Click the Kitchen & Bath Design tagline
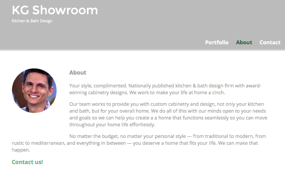Viewport: 285px width, 184px height. pyautogui.click(x=32, y=21)
